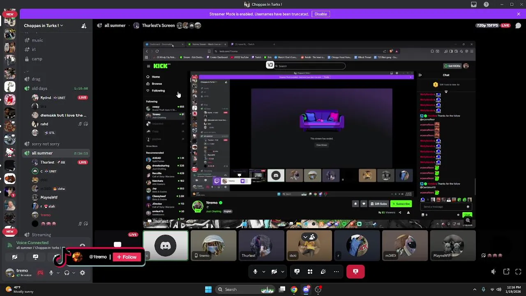Click tremo user avatar in user panel
This screenshot has width=526, height=296.
[9, 272]
